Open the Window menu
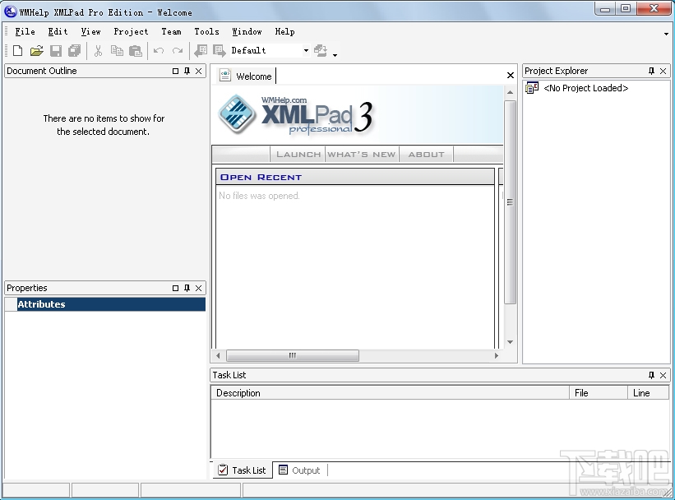675x500 pixels. pyautogui.click(x=247, y=31)
